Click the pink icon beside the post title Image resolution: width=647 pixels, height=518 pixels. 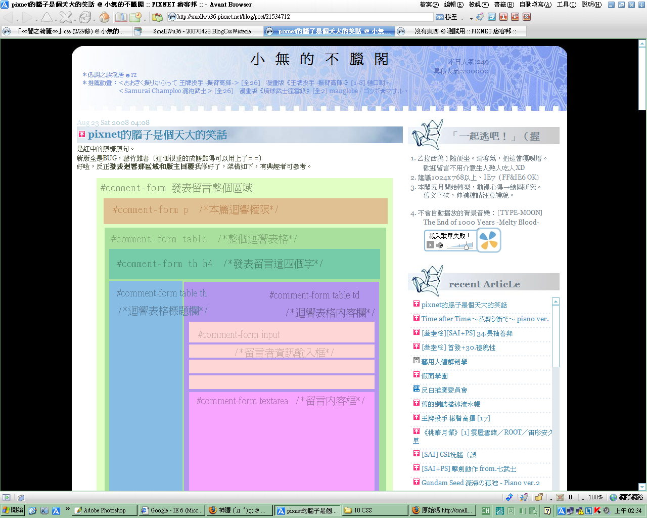(81, 135)
